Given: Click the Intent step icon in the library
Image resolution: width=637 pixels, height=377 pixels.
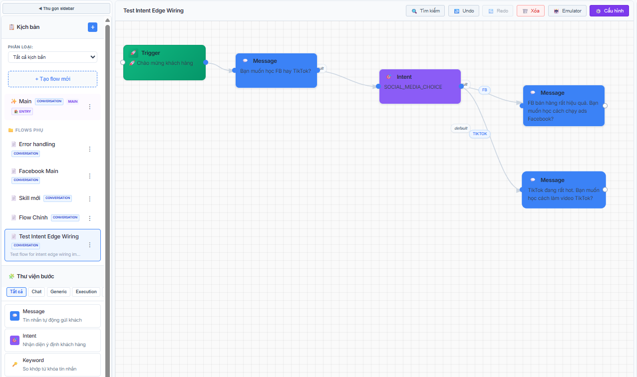Looking at the screenshot, I should [15, 340].
